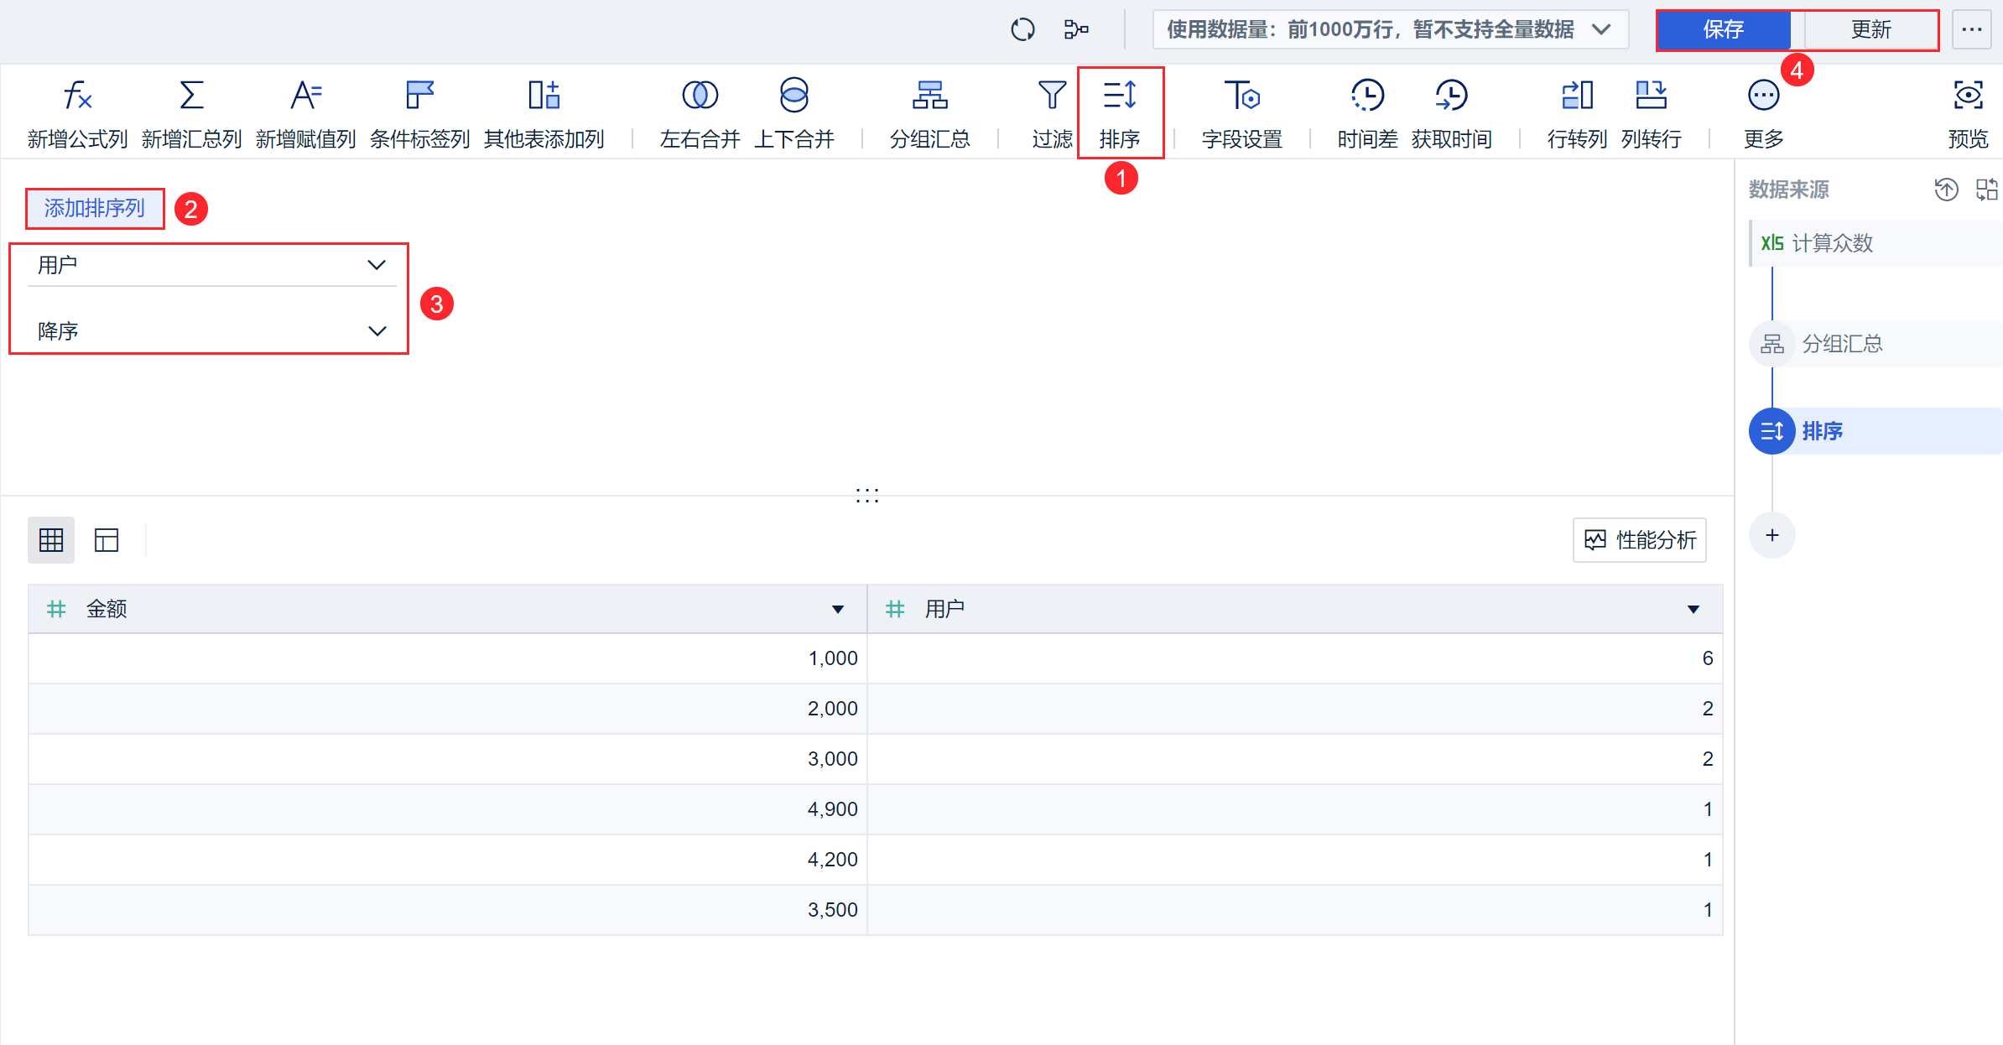Viewport: 2003px width, 1045px height.
Task: Click the 保存 save button
Action: click(x=1723, y=30)
